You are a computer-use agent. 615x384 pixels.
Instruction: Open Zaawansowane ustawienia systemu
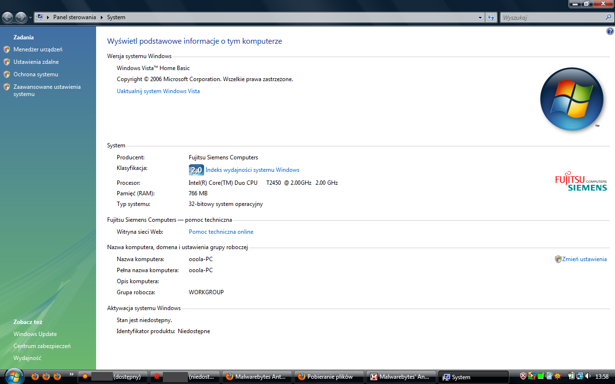coord(47,90)
